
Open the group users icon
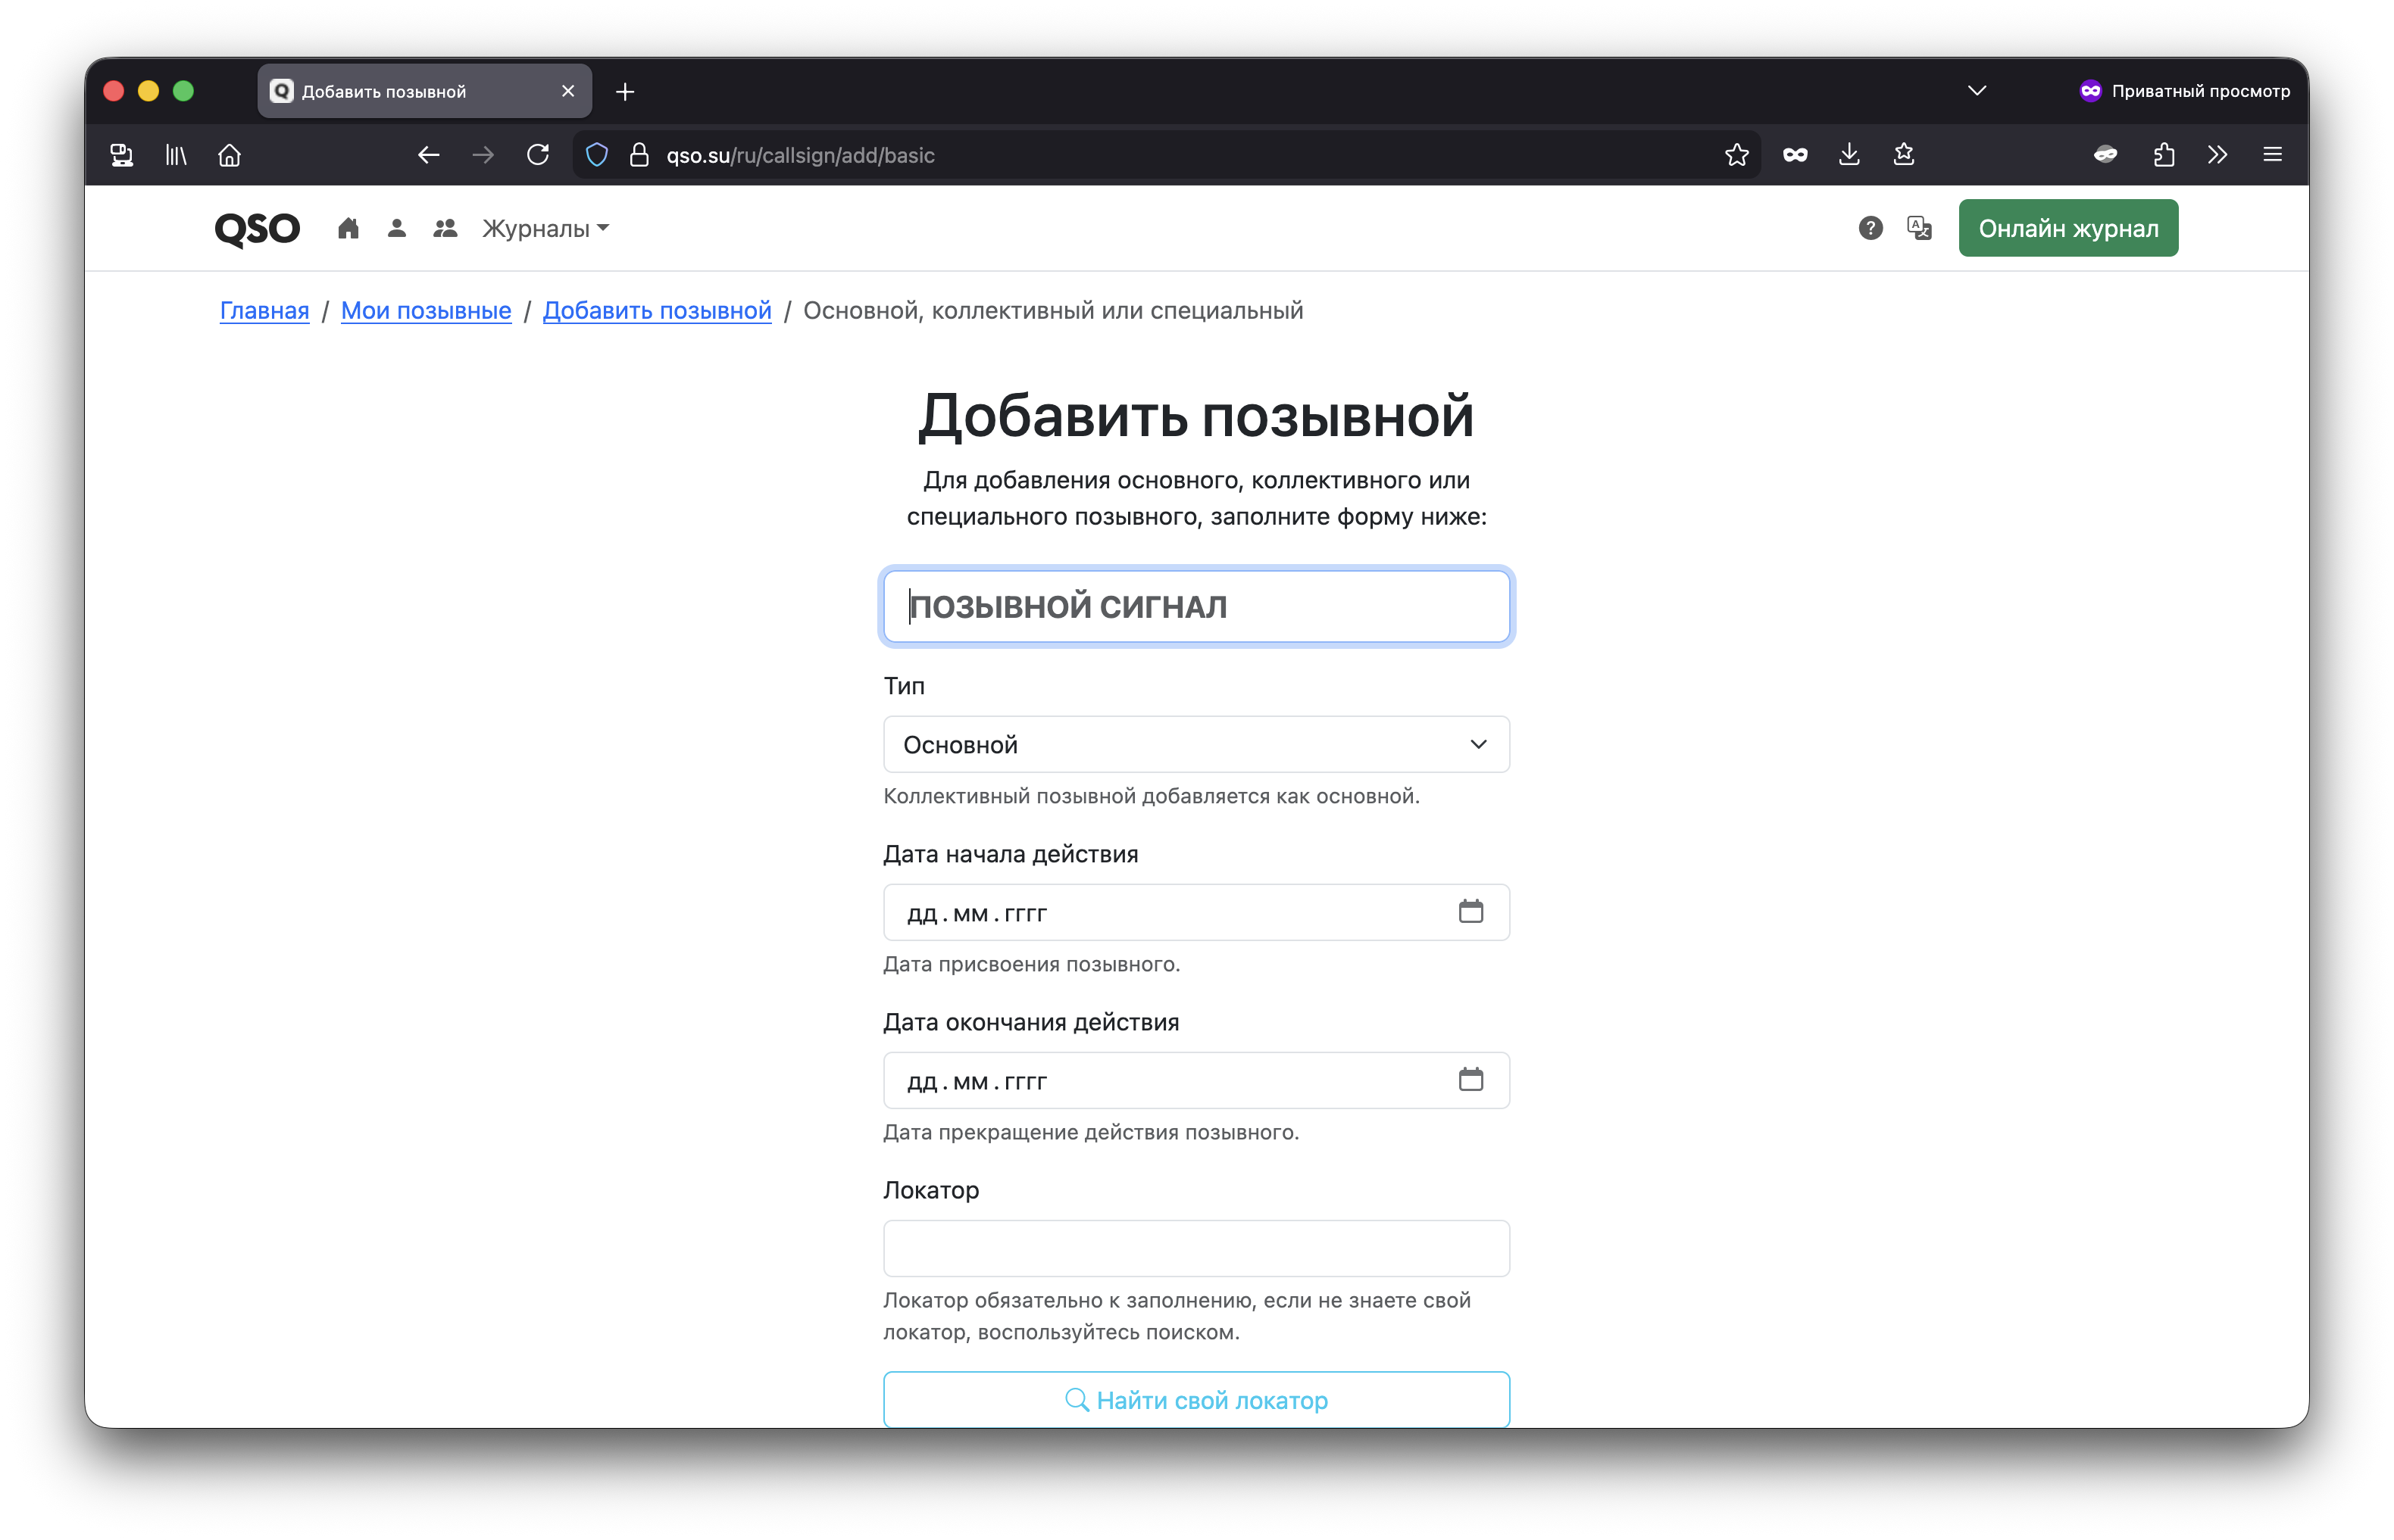[445, 229]
